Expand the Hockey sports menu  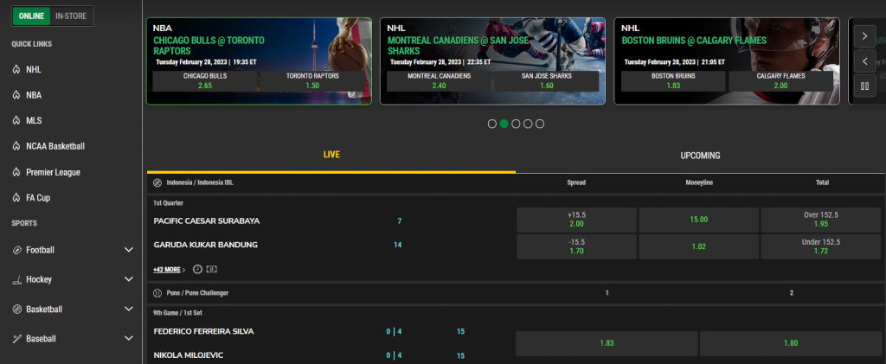[129, 279]
